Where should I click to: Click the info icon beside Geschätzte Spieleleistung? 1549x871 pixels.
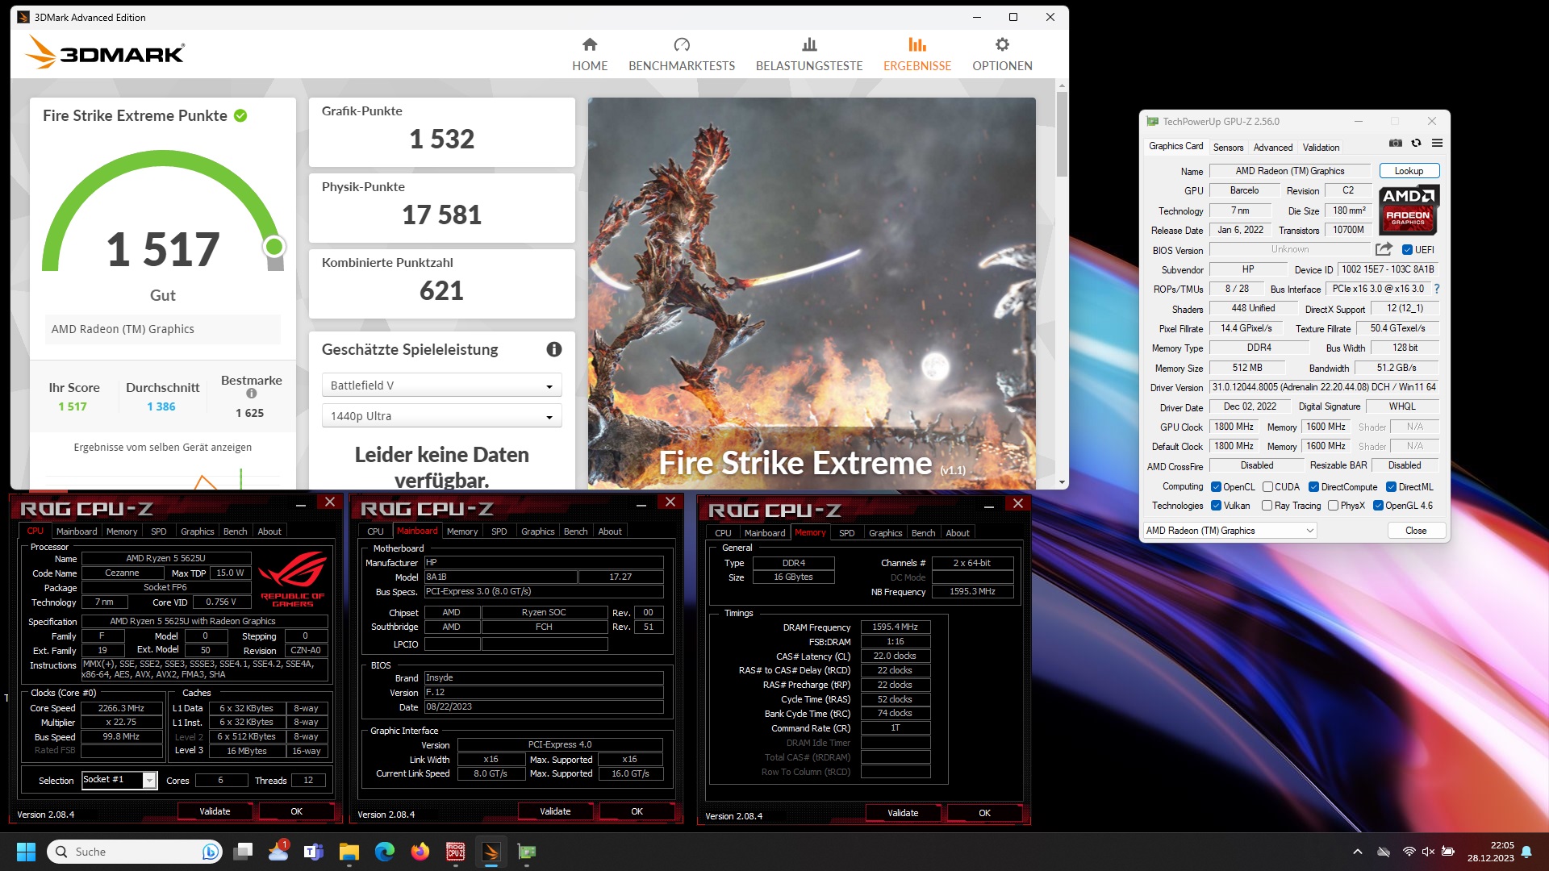pos(553,349)
